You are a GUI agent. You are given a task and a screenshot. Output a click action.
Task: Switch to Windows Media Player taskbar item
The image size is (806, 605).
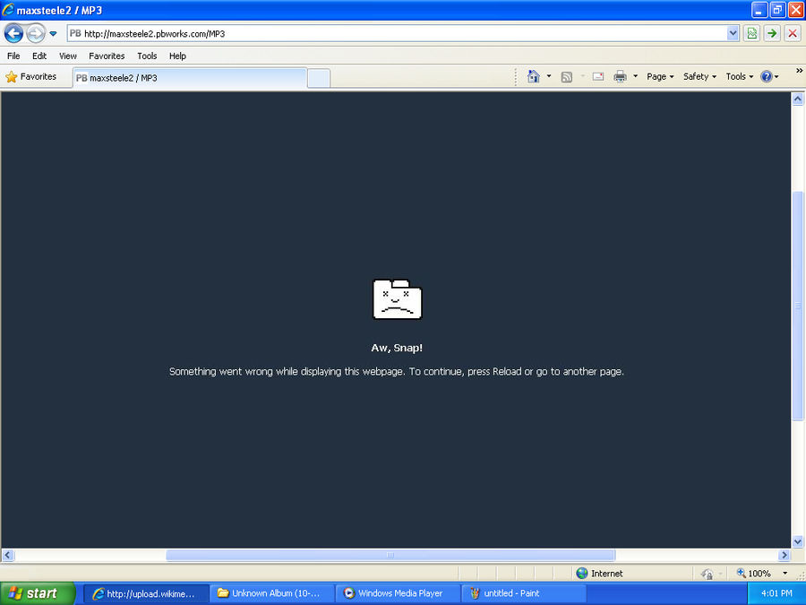coord(398,593)
